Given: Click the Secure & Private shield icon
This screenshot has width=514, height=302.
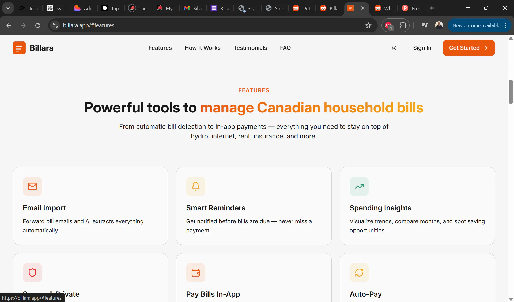Looking at the screenshot, I should pos(32,273).
